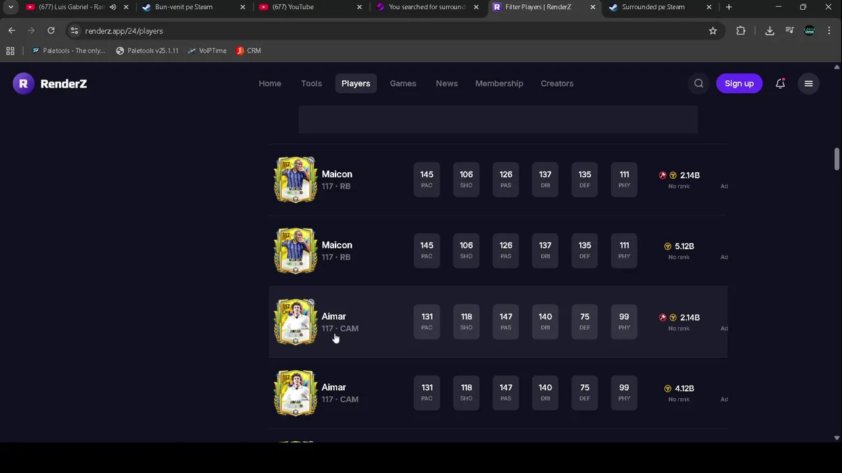Click the RenderZ brand name link
The image size is (842, 473).
click(64, 83)
